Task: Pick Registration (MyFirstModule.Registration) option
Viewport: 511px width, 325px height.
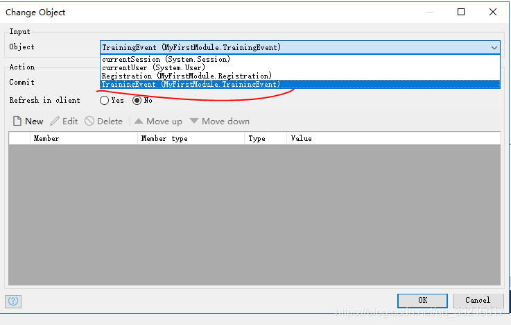Action: pos(186,76)
